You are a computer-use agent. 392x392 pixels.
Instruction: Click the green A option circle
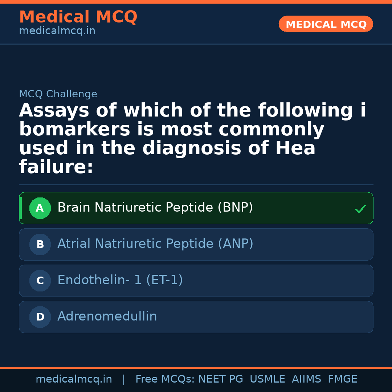click(40, 208)
